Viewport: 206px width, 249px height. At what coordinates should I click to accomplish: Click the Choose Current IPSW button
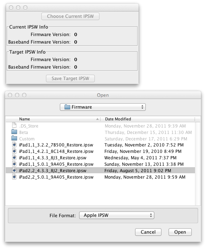click(x=70, y=16)
